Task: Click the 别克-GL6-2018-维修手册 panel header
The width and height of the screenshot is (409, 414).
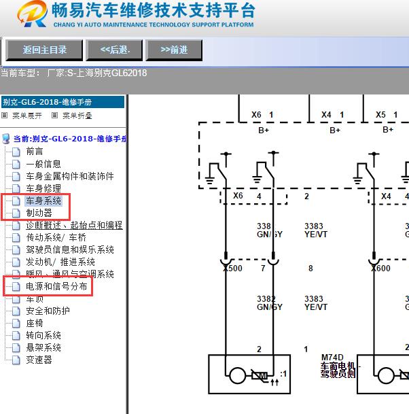Action: click(x=63, y=102)
